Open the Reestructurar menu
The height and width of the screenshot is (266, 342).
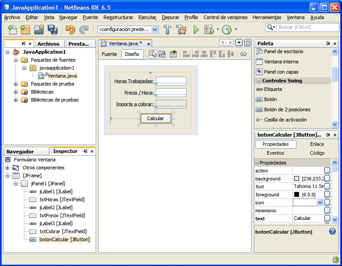pos(118,17)
